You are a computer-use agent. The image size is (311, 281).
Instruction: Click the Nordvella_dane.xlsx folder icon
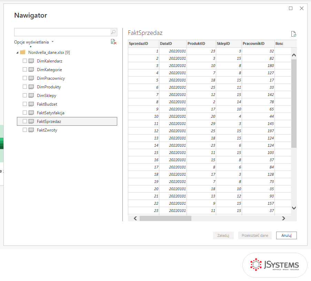coord(23,52)
